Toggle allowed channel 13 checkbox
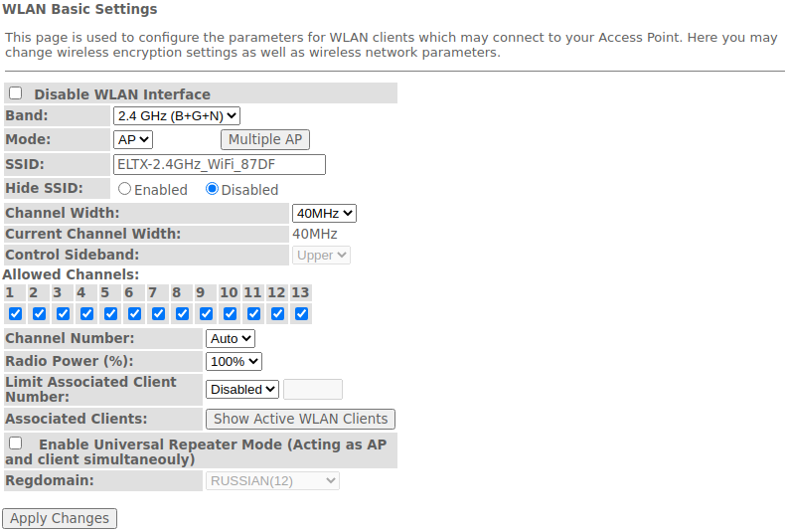This screenshot has height=531, width=785. (x=301, y=314)
